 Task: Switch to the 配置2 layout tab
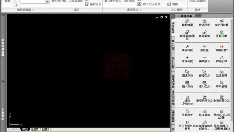pos(45,129)
